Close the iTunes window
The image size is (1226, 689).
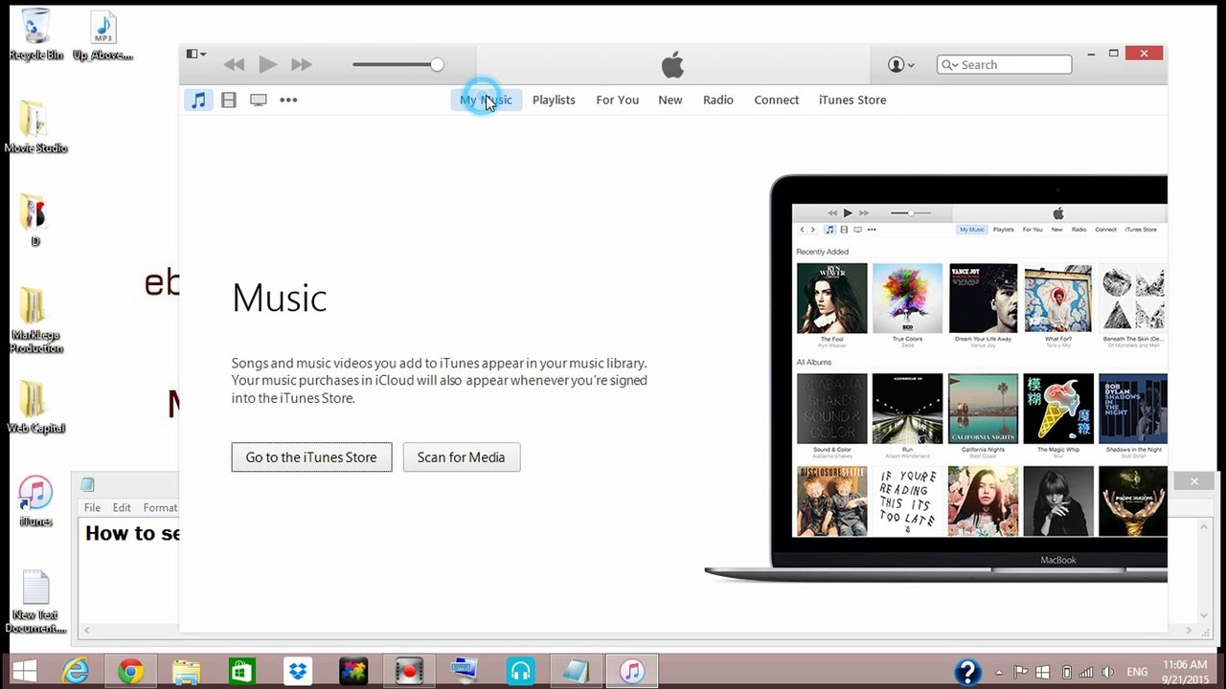pos(1144,54)
